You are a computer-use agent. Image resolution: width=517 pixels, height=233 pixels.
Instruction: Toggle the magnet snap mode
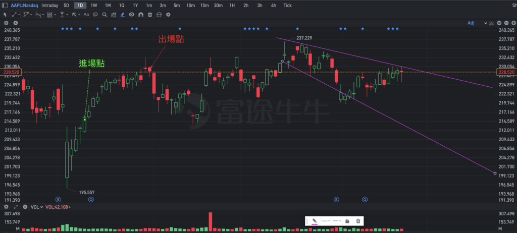pos(141,15)
